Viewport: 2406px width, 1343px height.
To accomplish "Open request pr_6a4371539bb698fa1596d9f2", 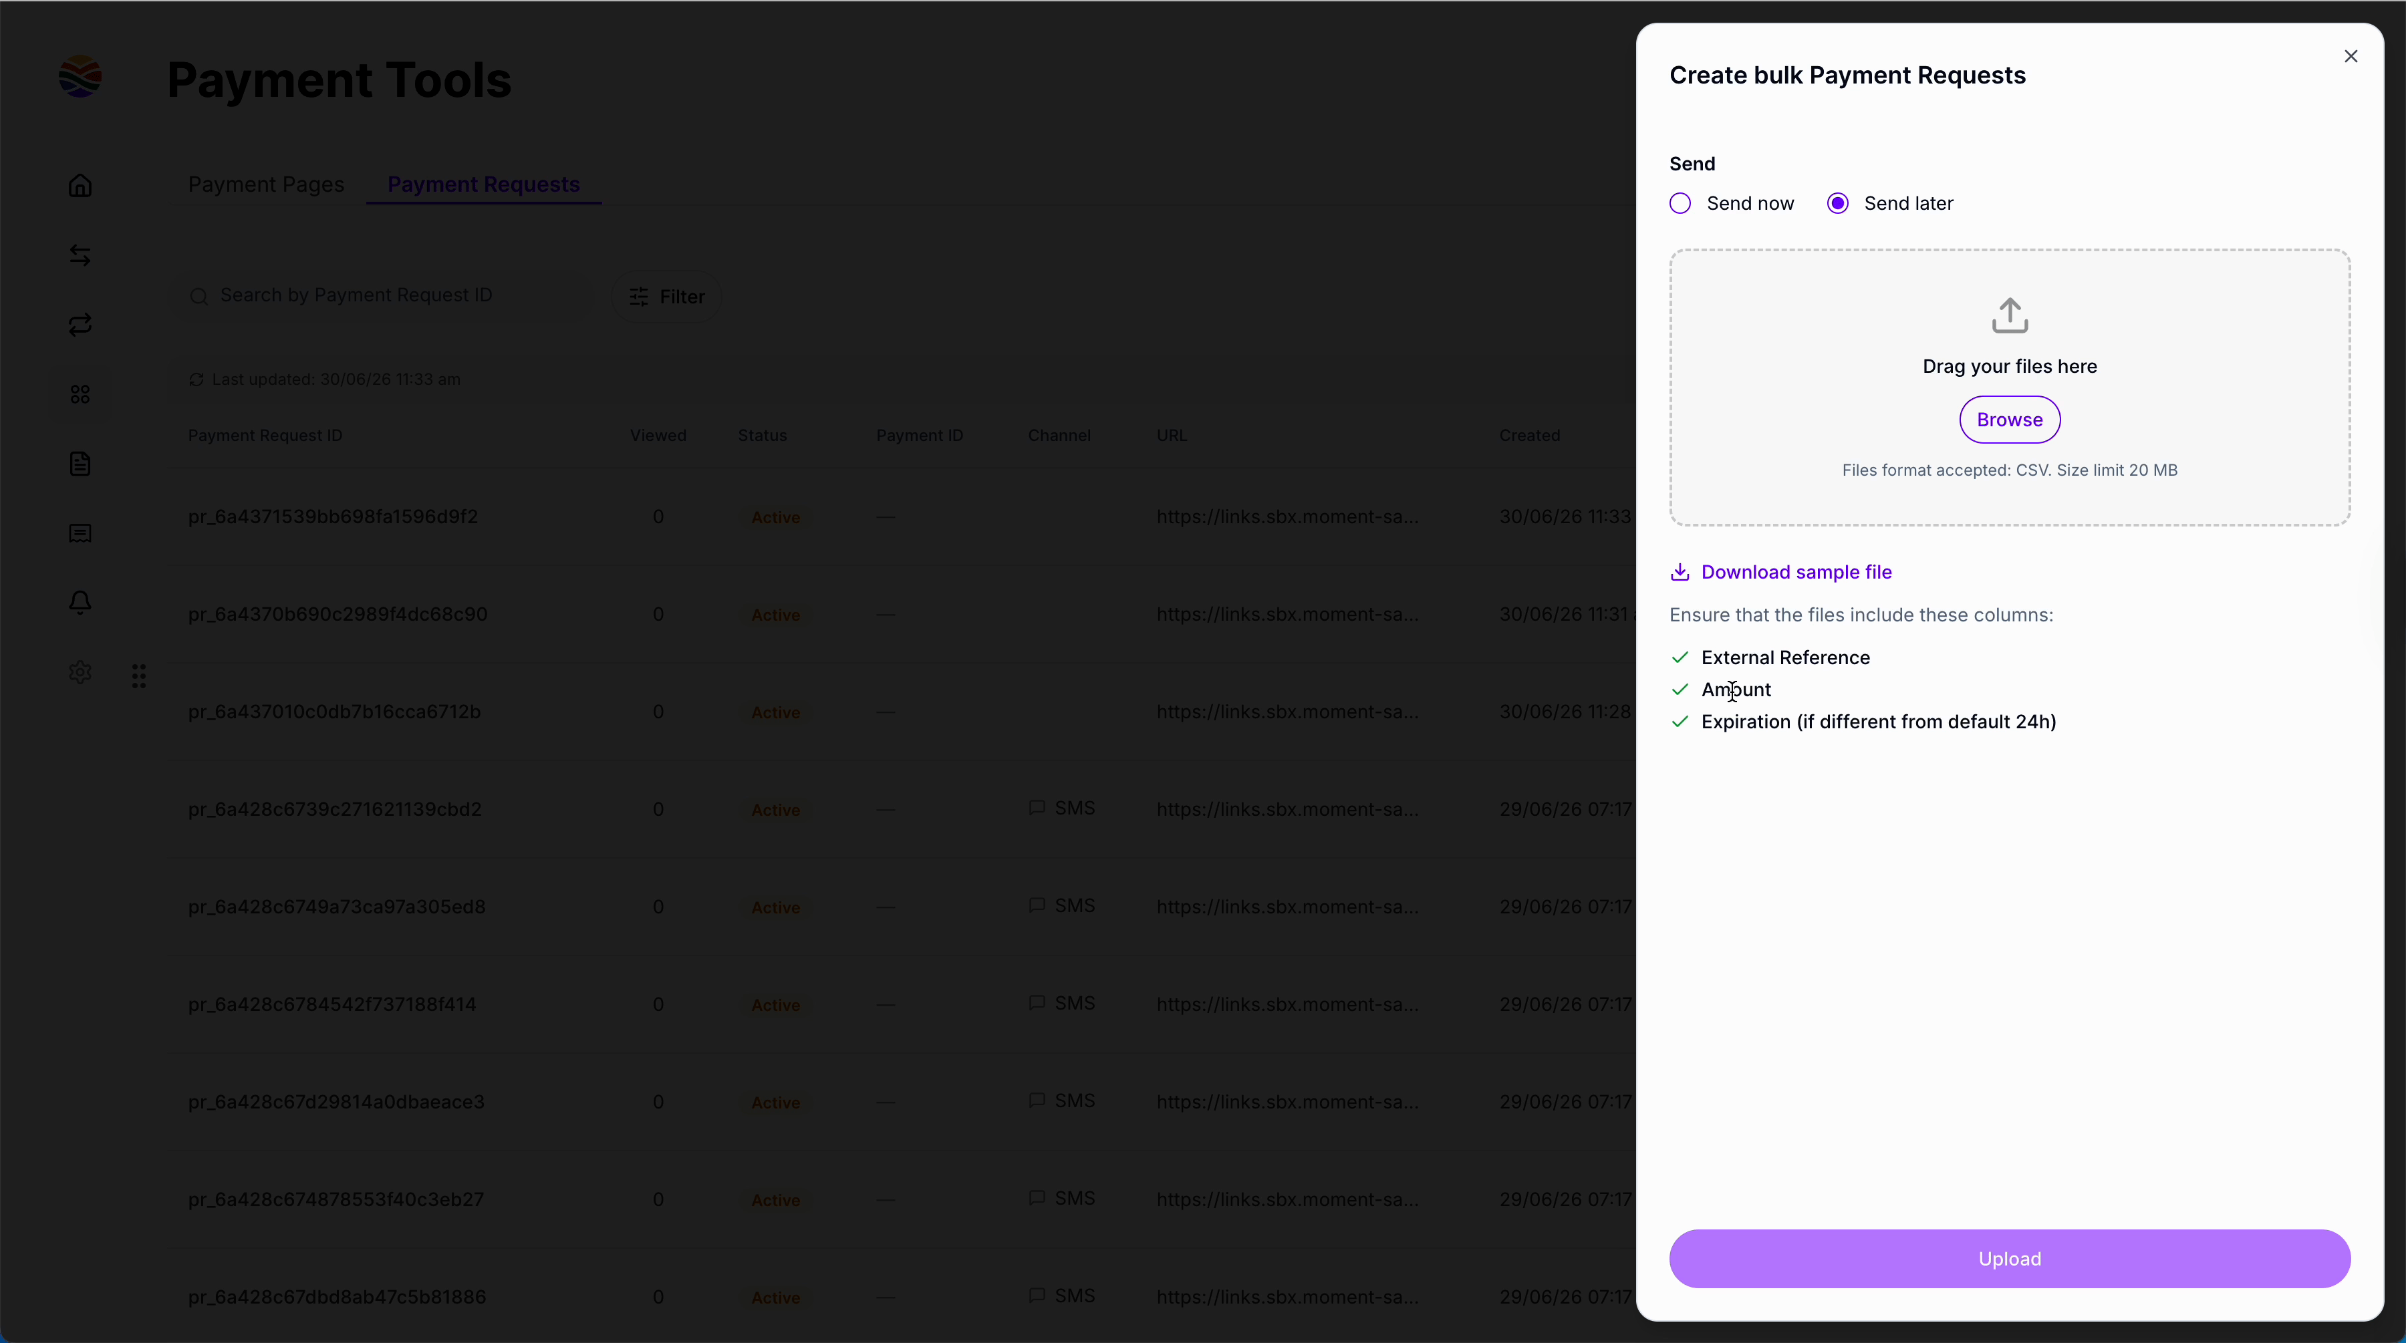I will pyautogui.click(x=333, y=516).
